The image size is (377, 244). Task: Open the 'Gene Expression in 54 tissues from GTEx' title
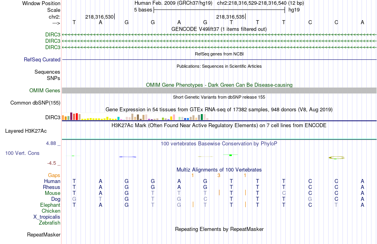[219, 110]
